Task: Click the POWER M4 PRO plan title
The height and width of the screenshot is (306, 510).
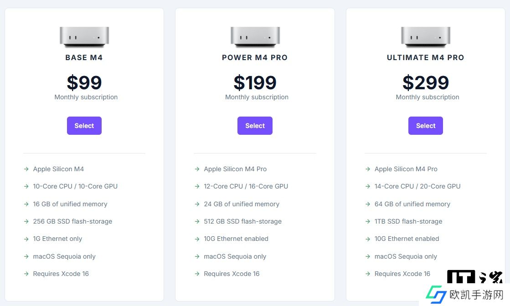Action: pyautogui.click(x=255, y=58)
